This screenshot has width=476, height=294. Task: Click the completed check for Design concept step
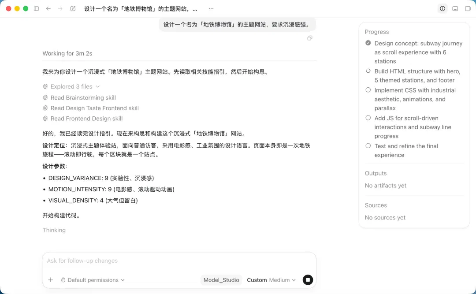coord(368,43)
